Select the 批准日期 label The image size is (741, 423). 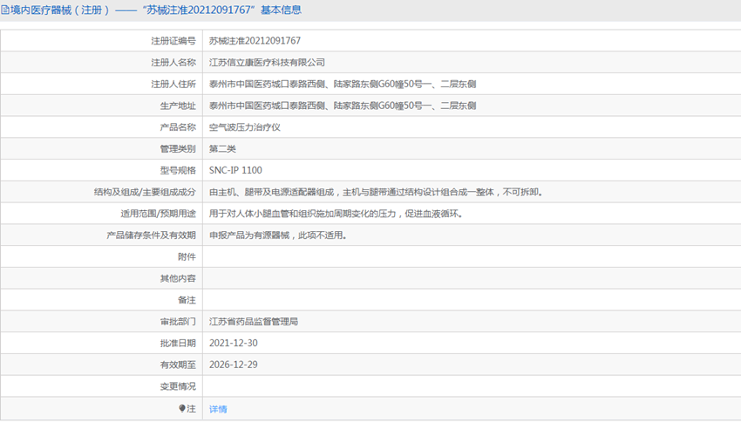pos(178,344)
